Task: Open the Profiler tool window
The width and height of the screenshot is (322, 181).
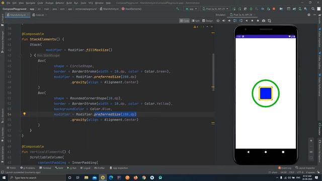Action: (100, 168)
